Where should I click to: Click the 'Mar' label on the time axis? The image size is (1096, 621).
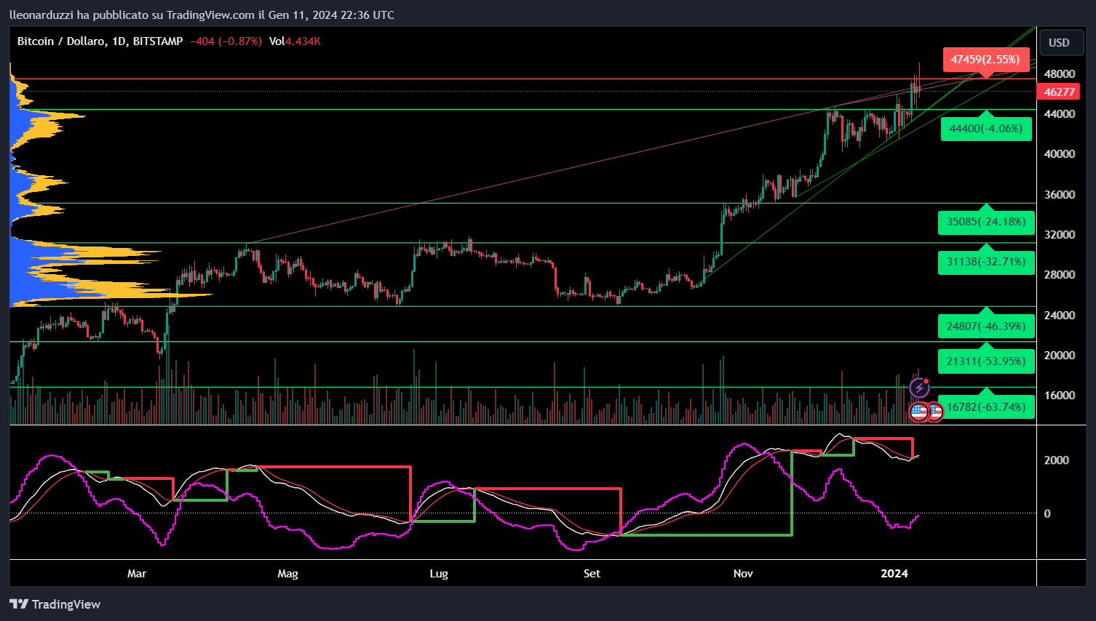point(137,574)
